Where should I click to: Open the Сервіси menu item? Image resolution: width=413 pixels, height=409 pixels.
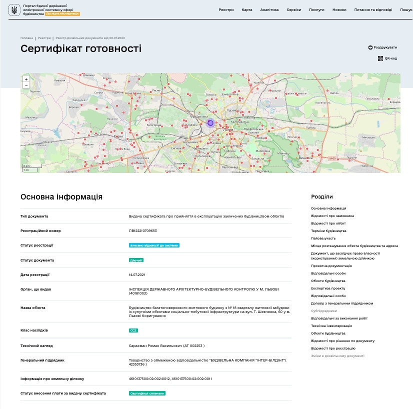click(x=293, y=9)
